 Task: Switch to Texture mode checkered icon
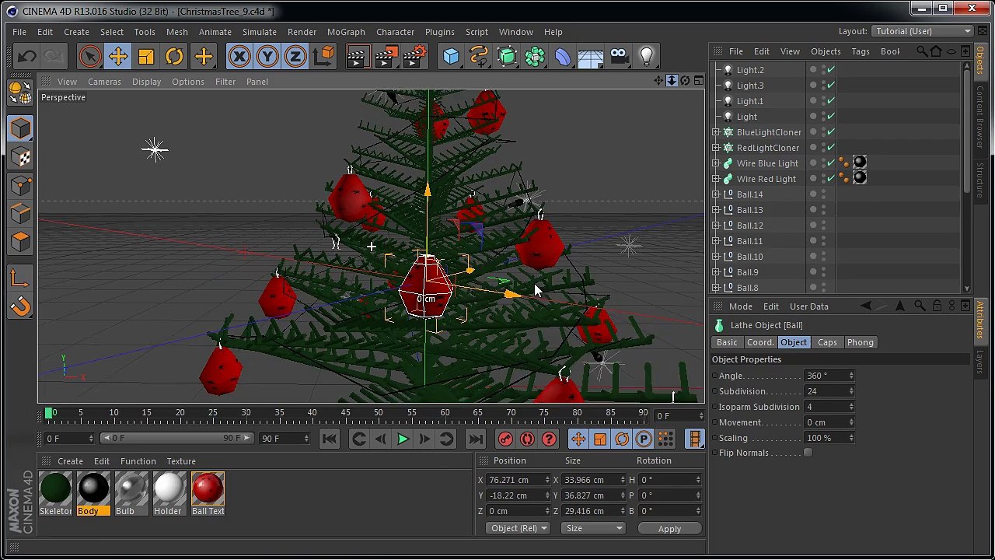pyautogui.click(x=20, y=157)
